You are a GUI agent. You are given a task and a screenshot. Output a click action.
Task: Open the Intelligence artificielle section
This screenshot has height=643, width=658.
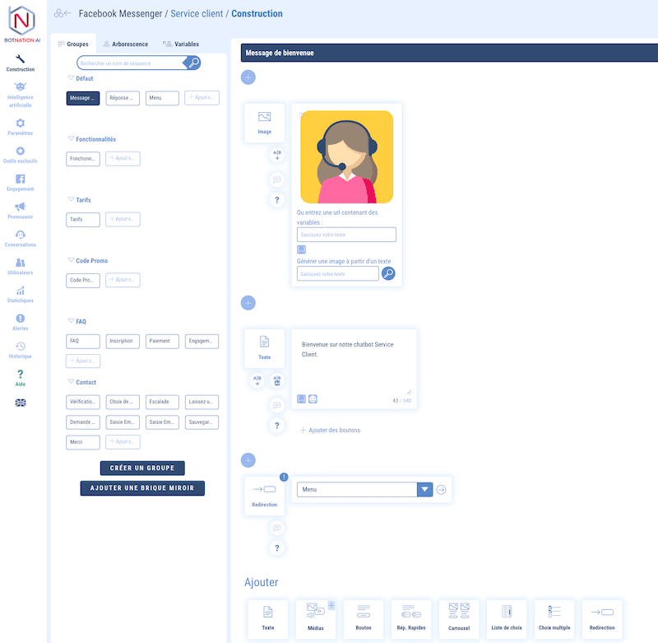click(x=20, y=93)
